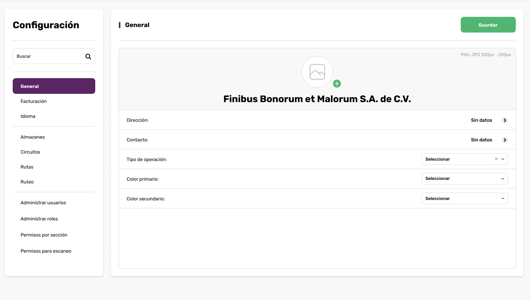Viewport: 530px width, 300px height.
Task: Go to the Idioma settings
Action: pyautogui.click(x=28, y=116)
